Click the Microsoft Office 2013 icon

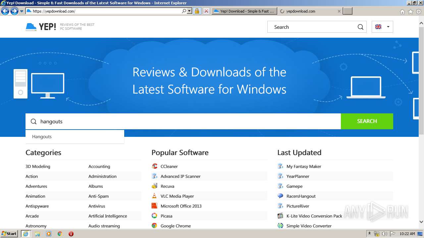click(154, 206)
